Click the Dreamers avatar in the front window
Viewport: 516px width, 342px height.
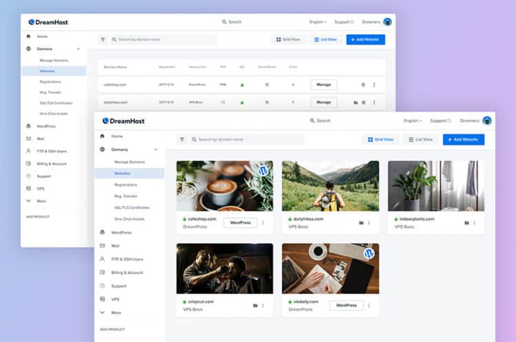487,121
